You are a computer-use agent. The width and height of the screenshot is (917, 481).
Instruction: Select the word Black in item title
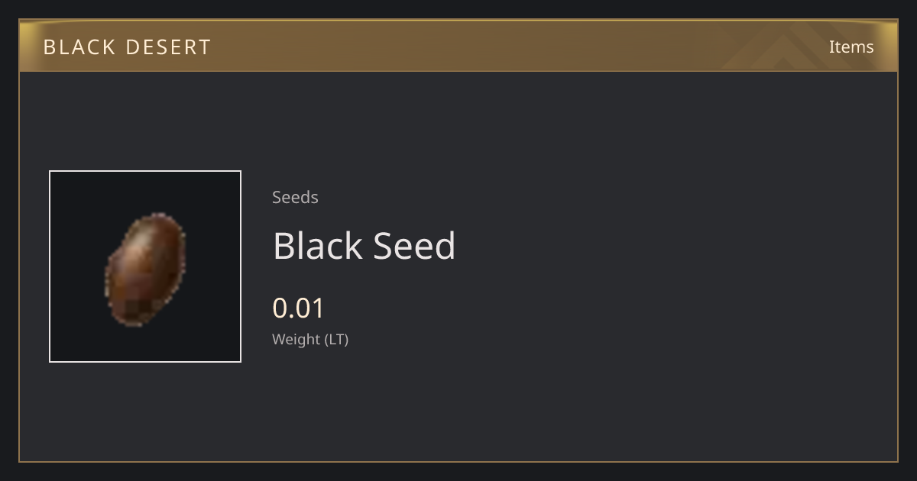[318, 246]
